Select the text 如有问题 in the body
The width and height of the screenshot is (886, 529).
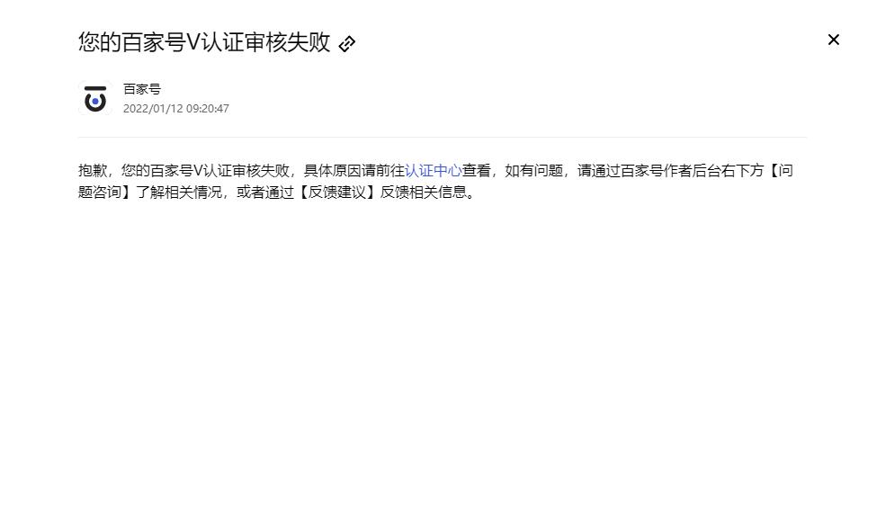pos(534,170)
